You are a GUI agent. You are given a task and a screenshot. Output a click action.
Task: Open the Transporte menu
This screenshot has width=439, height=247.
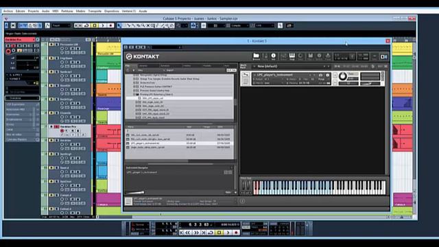[x=95, y=11]
